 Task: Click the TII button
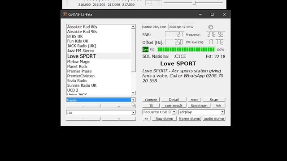click(151, 106)
